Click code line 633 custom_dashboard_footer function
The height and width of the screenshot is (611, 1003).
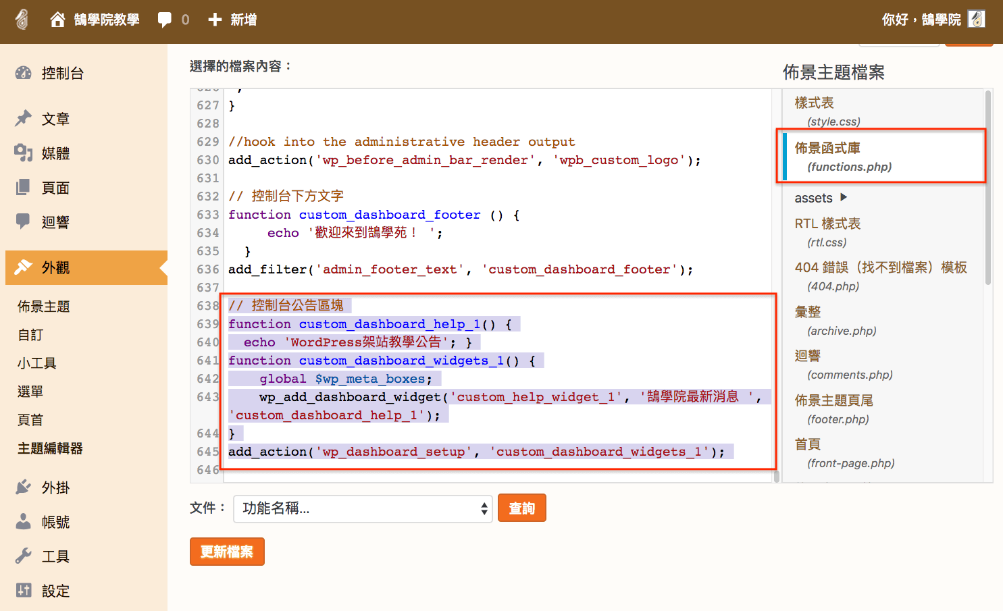[x=374, y=215]
